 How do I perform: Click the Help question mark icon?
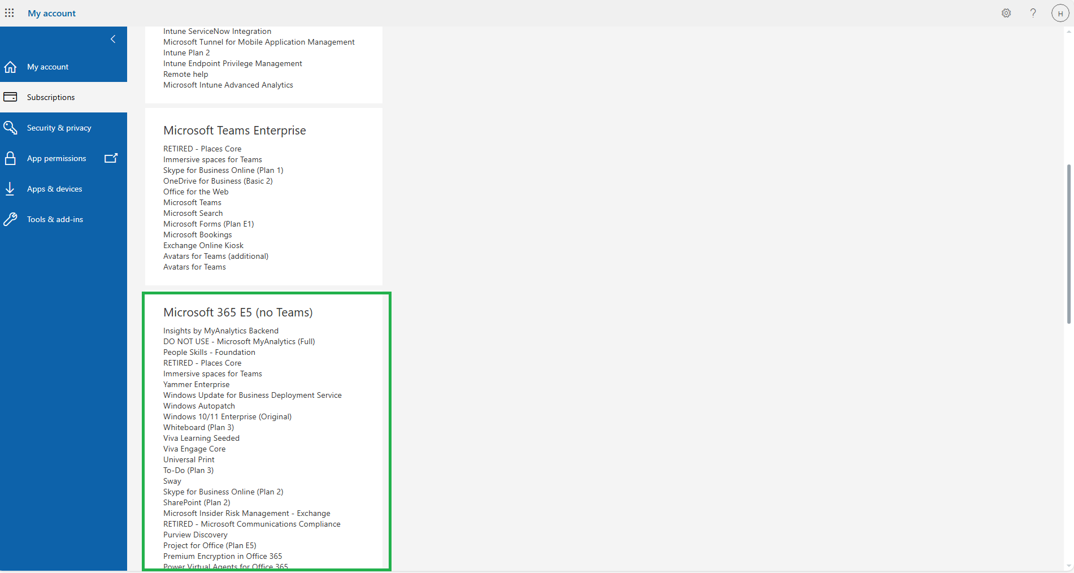tap(1033, 13)
